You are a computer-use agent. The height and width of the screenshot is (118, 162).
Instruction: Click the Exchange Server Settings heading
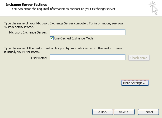tap(26, 5)
